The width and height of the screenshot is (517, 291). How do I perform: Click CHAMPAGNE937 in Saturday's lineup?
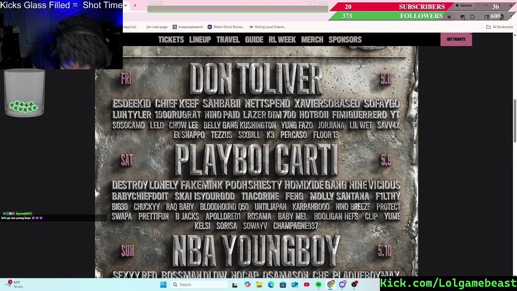(296, 226)
